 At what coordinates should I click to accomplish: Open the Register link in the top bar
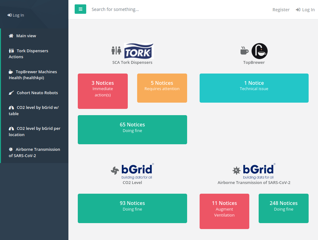point(281,10)
